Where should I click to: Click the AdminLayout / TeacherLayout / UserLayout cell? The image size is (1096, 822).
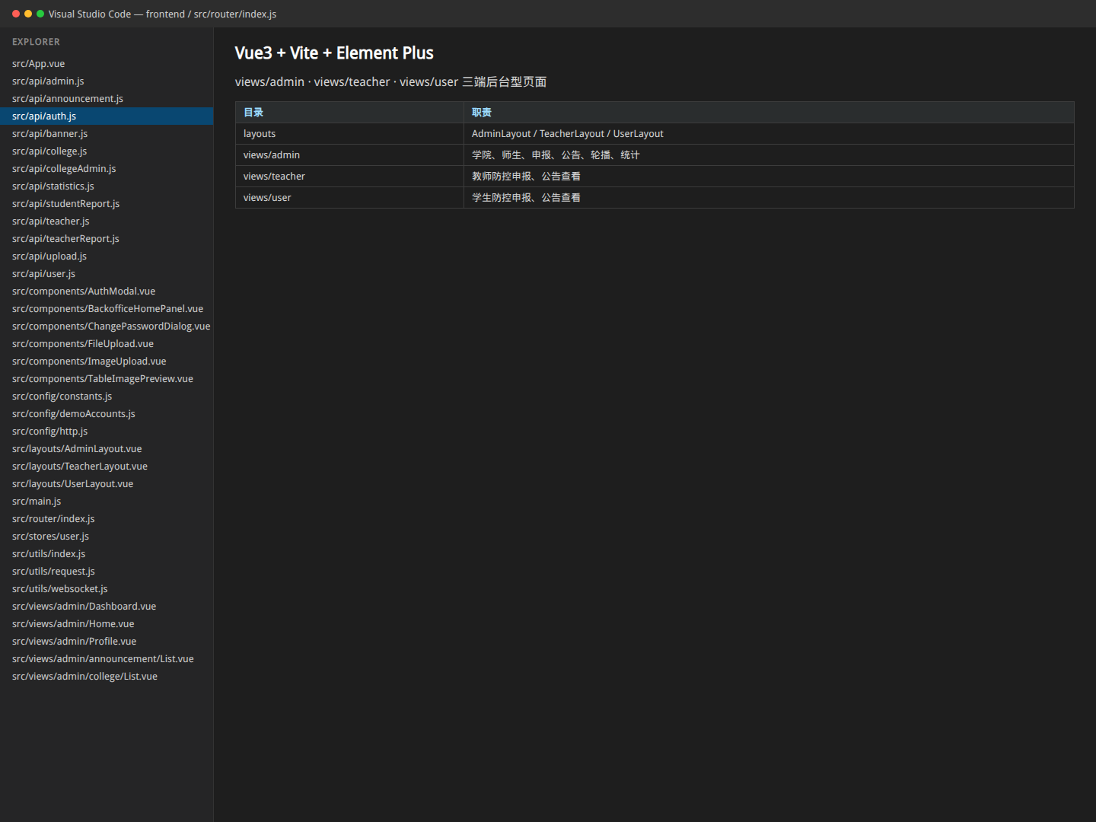pyautogui.click(x=769, y=134)
